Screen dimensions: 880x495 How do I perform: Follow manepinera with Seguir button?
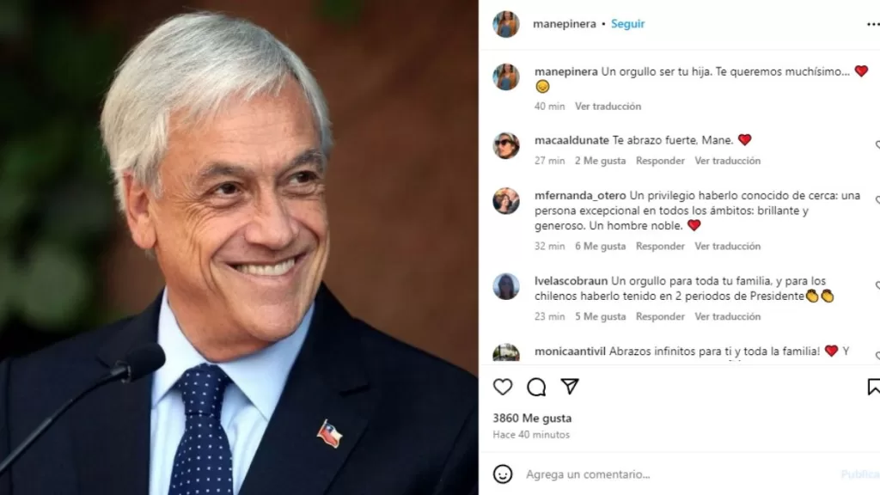click(627, 24)
